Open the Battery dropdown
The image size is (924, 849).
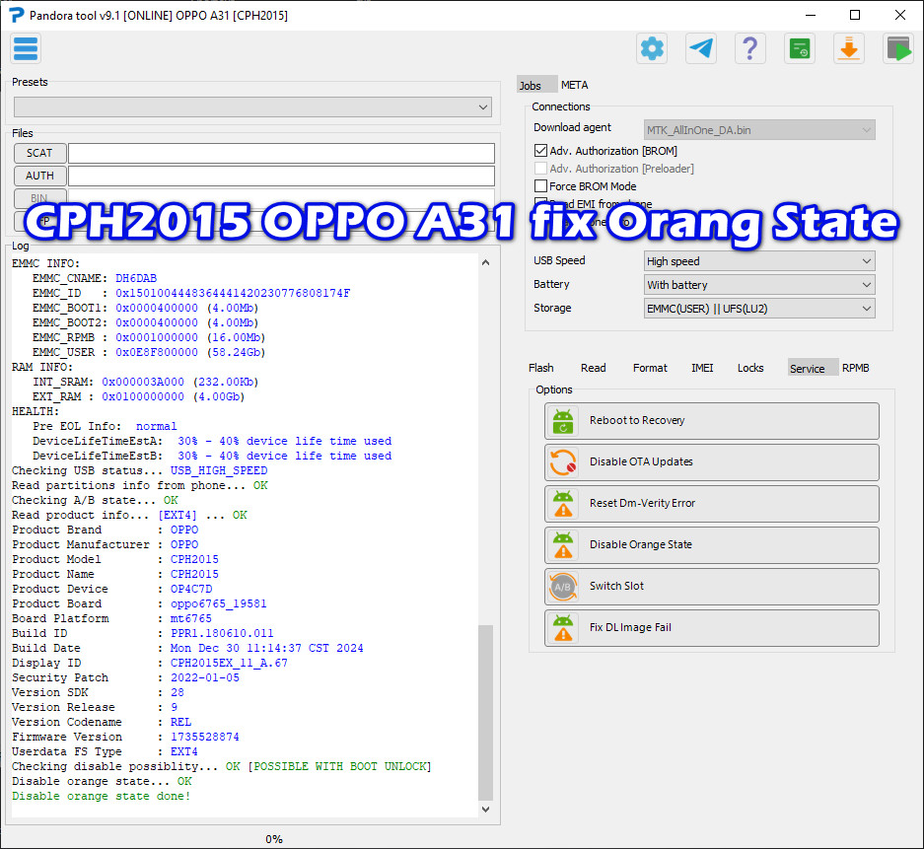click(x=759, y=285)
